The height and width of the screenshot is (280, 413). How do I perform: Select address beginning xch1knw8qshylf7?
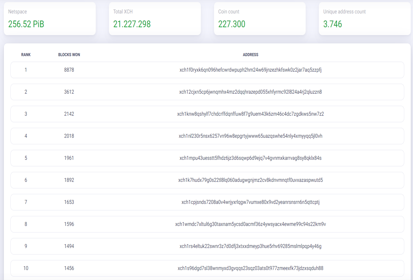pyautogui.click(x=251, y=114)
